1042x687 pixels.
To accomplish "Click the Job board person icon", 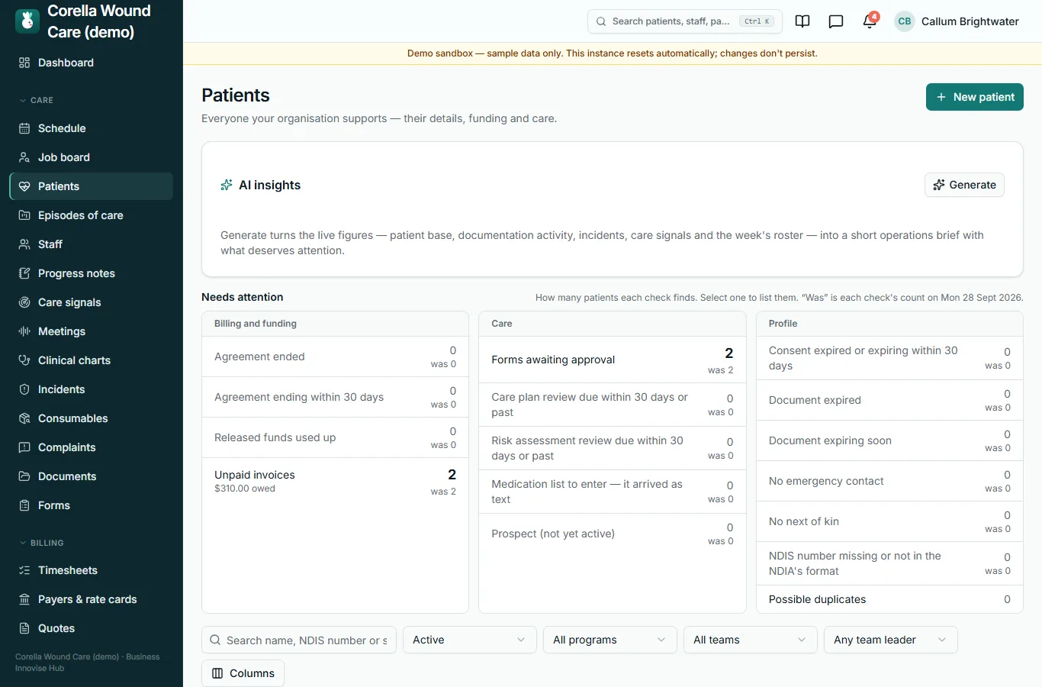I will click(x=24, y=157).
